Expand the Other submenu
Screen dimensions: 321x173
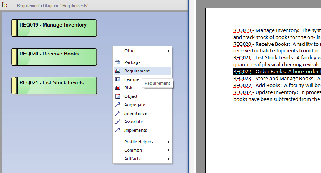168,51
